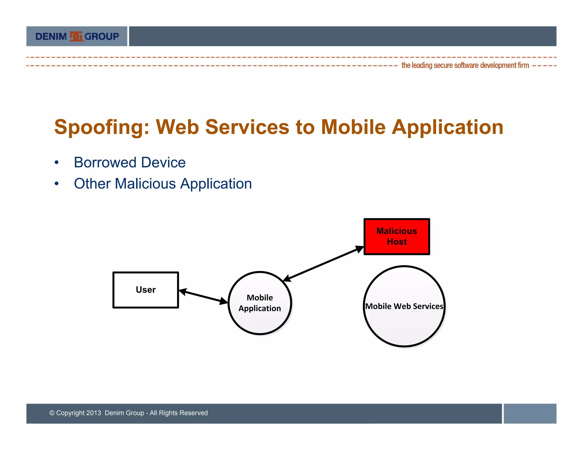
Task: Select Other Malicious Application bullet text
Action: (163, 184)
